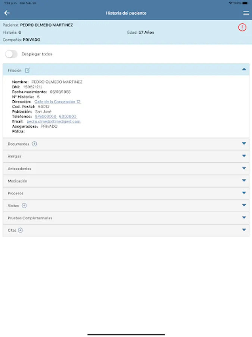This screenshot has height=337, width=252.
Task: Select the DNI value 15982121L
Action: click(33, 87)
